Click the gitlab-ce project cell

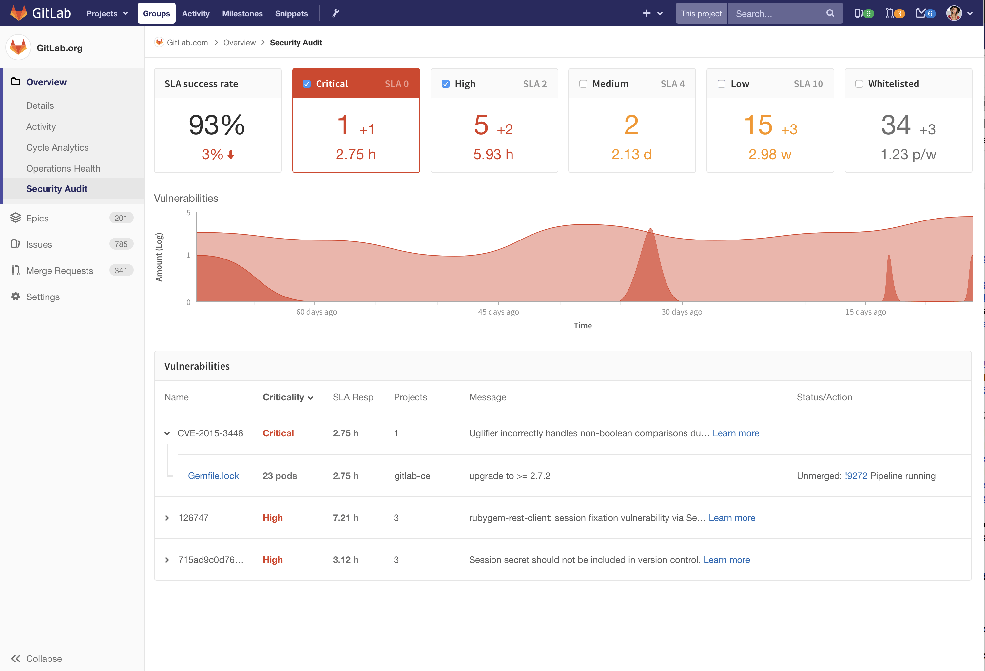click(412, 476)
